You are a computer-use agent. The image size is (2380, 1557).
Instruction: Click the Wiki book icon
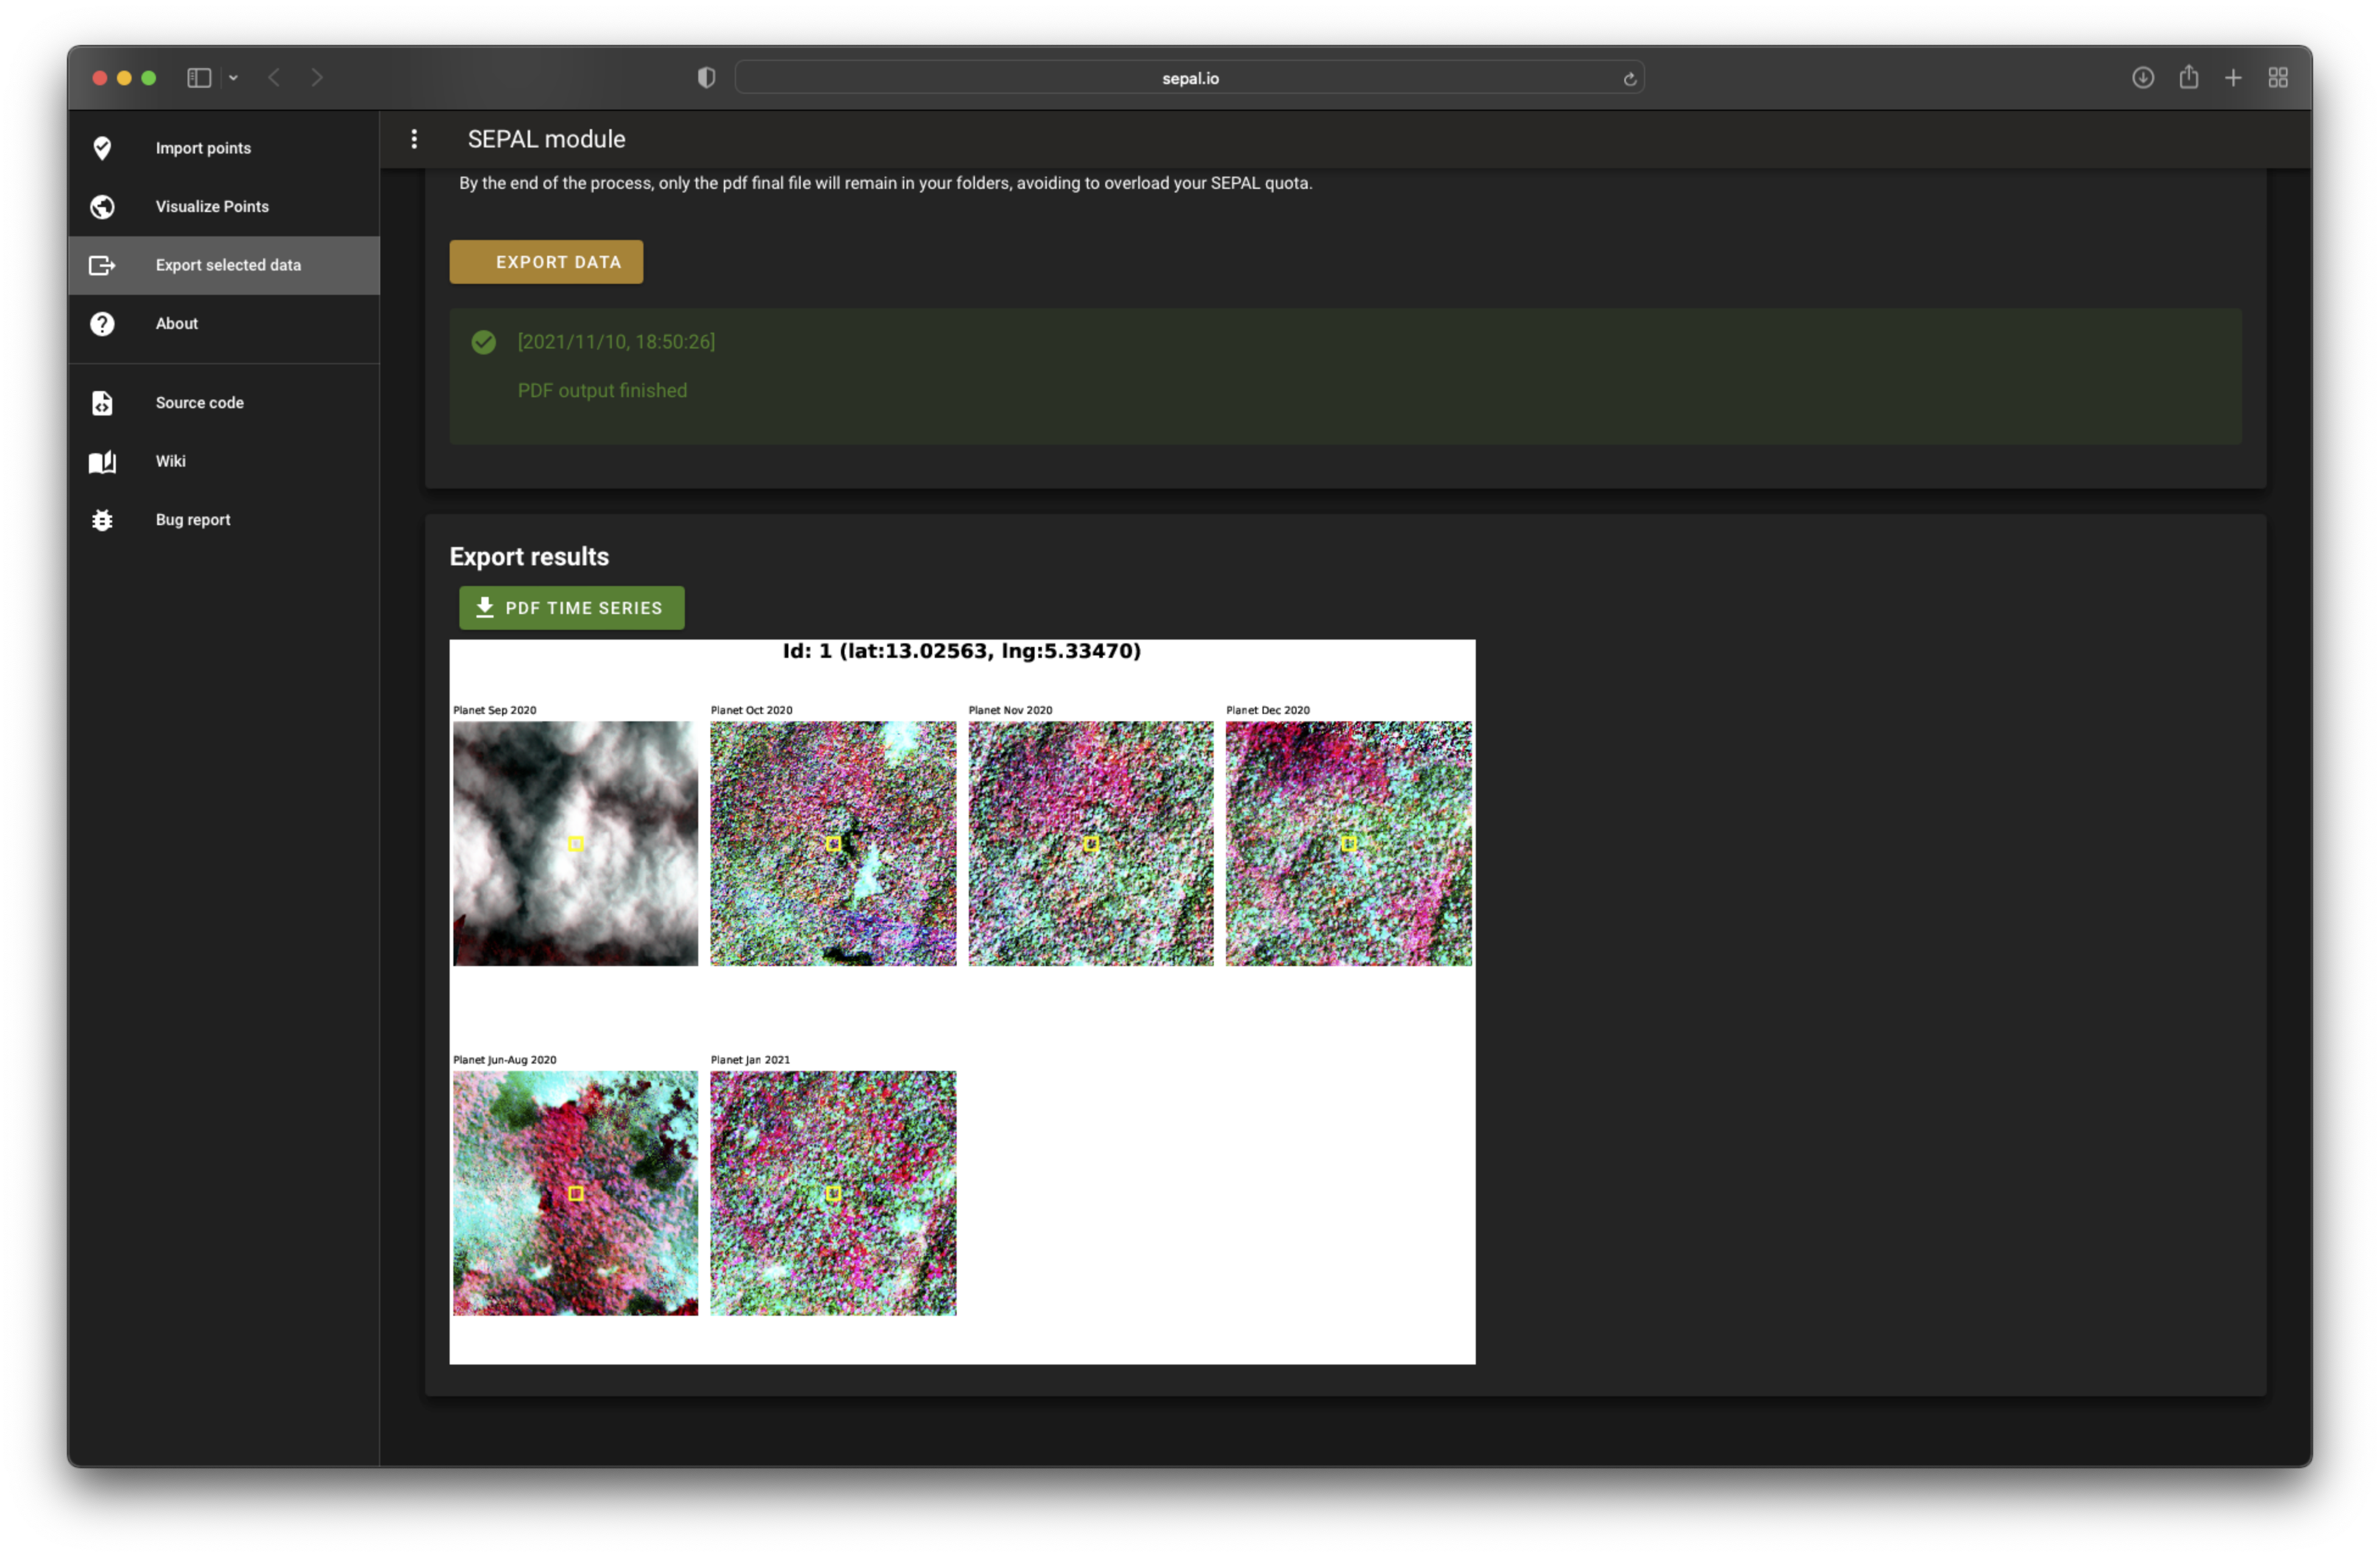pyautogui.click(x=102, y=461)
